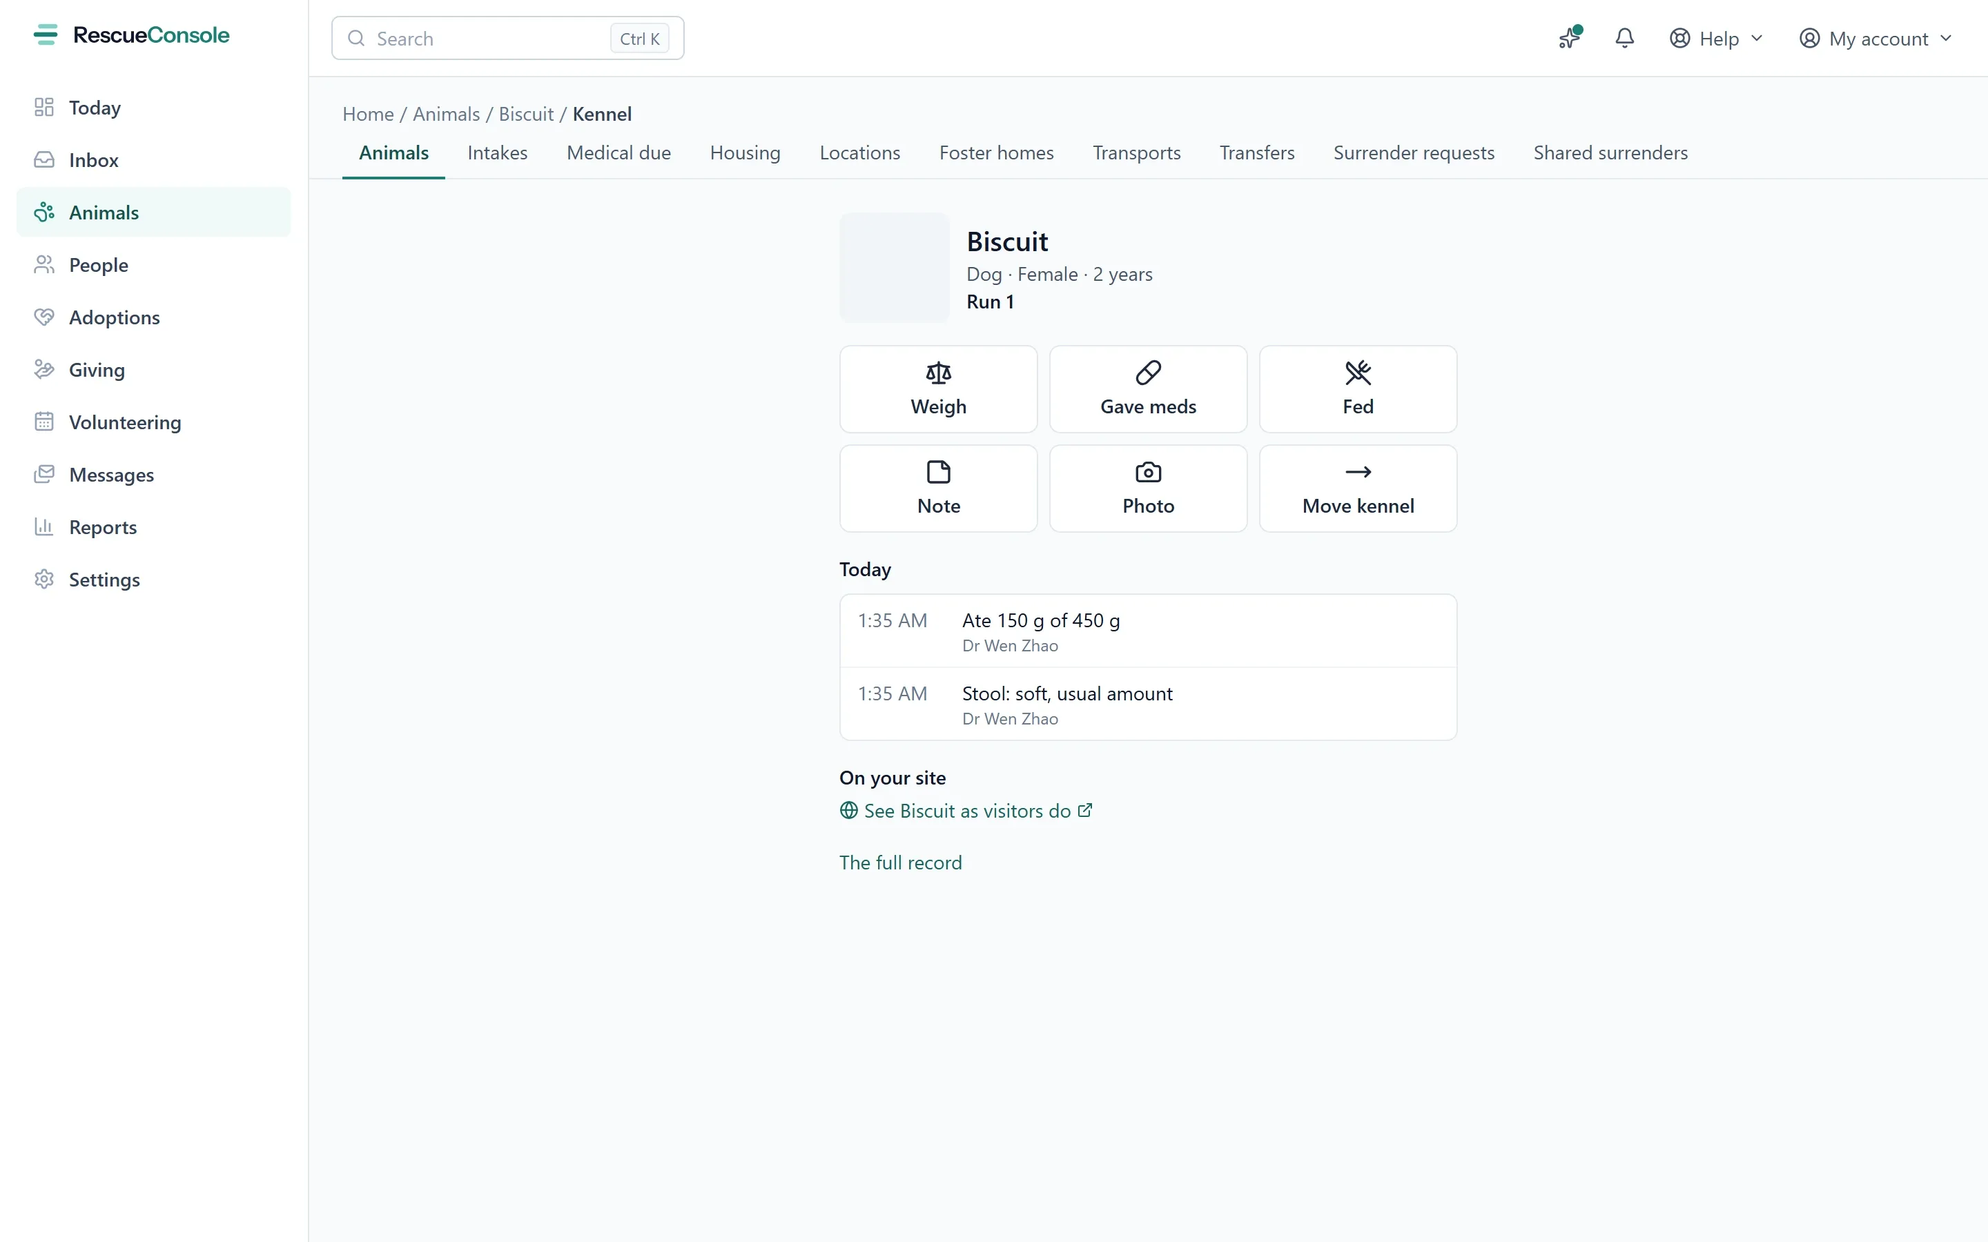Open The full record link
The height and width of the screenshot is (1242, 1988).
[x=900, y=862]
